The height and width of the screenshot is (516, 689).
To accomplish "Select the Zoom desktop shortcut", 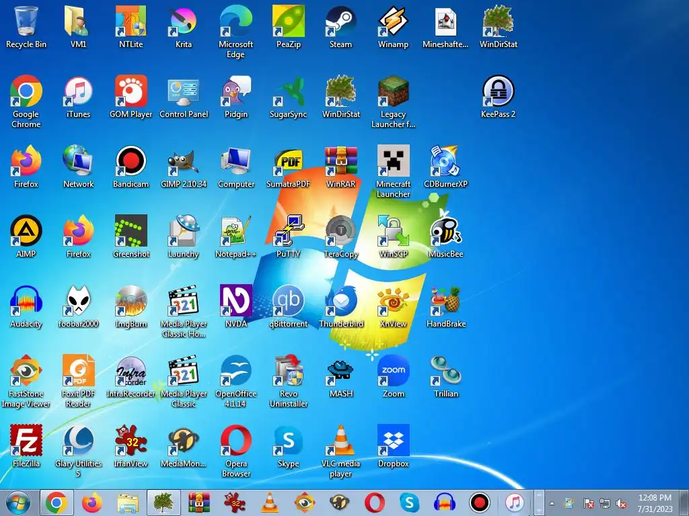I will tap(393, 376).
